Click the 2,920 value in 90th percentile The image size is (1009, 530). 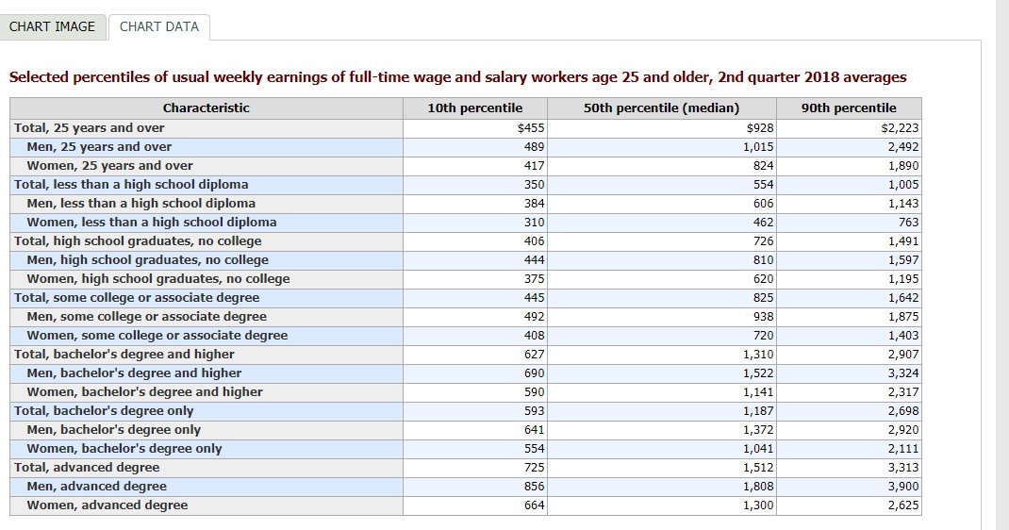903,430
